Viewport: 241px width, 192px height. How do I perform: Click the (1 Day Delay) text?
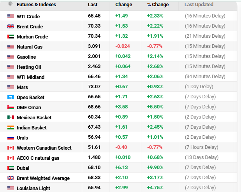tap(199, 87)
